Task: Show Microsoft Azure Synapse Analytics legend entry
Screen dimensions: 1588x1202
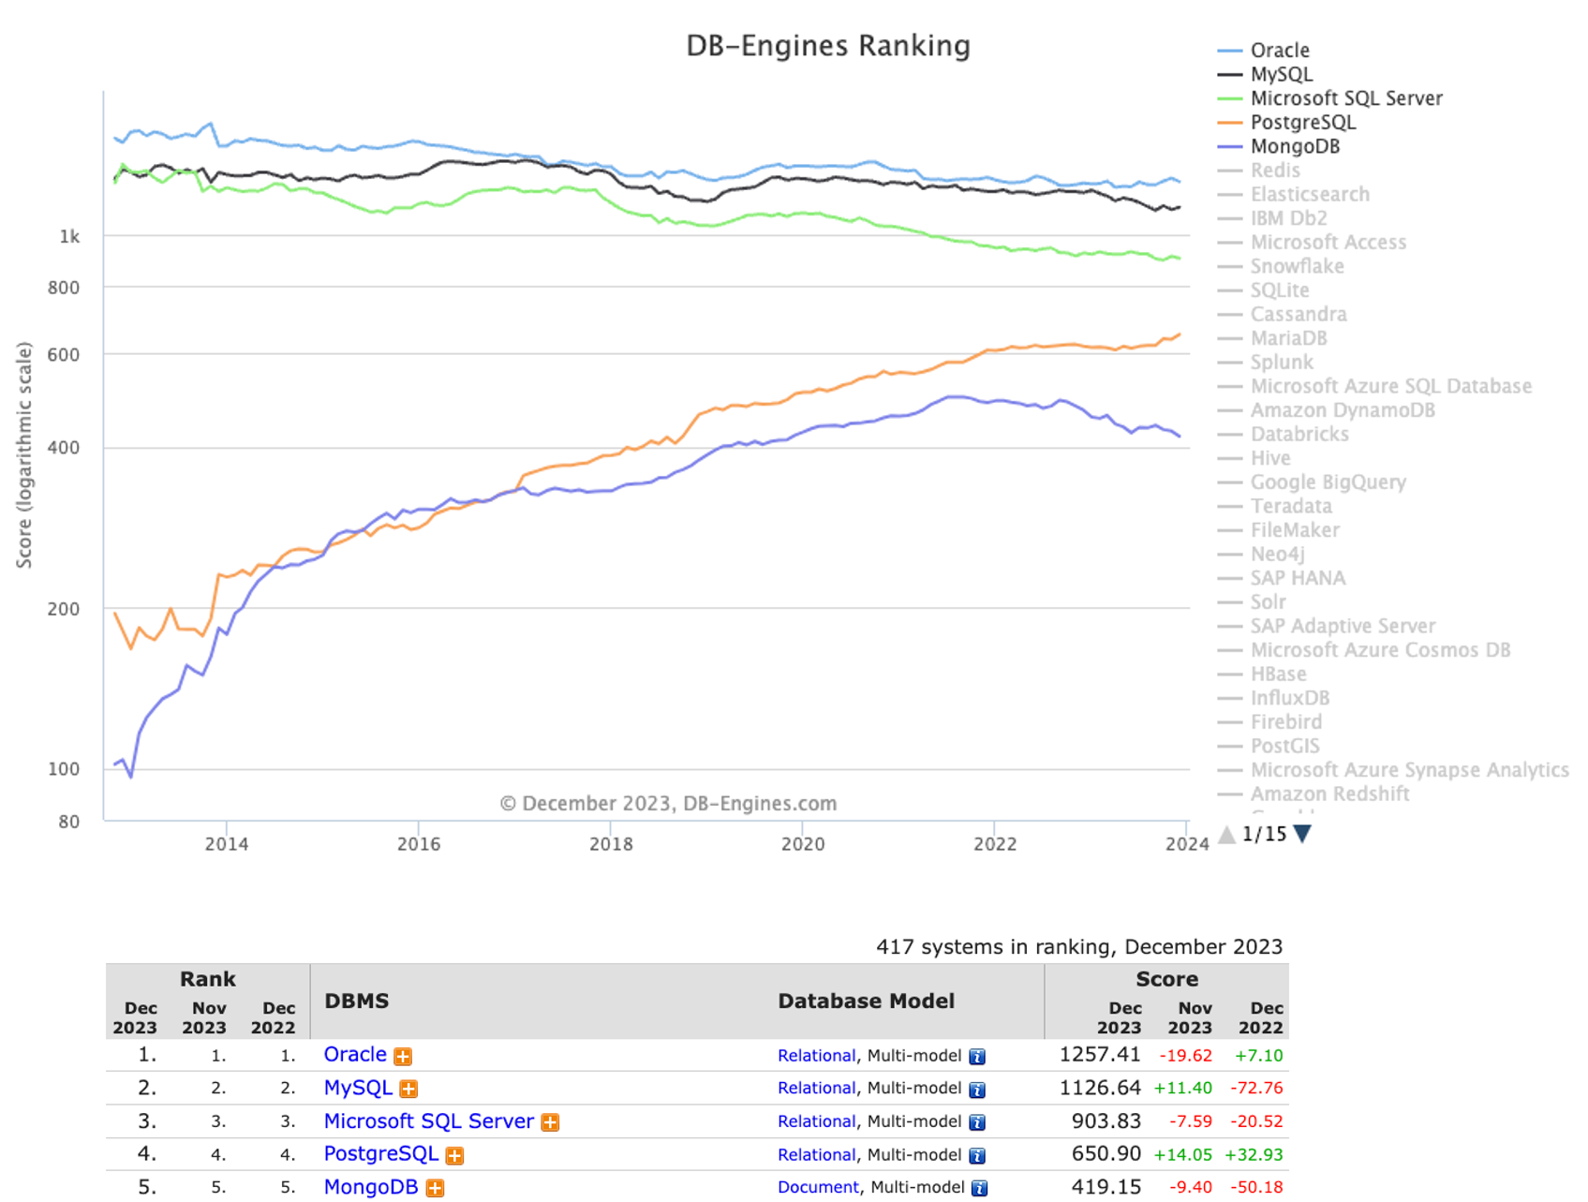Action: coord(1393,770)
